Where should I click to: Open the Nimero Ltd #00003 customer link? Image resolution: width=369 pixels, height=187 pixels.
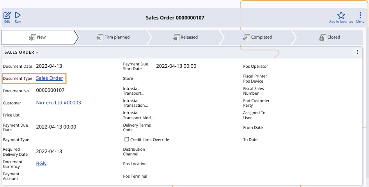pyautogui.click(x=59, y=103)
